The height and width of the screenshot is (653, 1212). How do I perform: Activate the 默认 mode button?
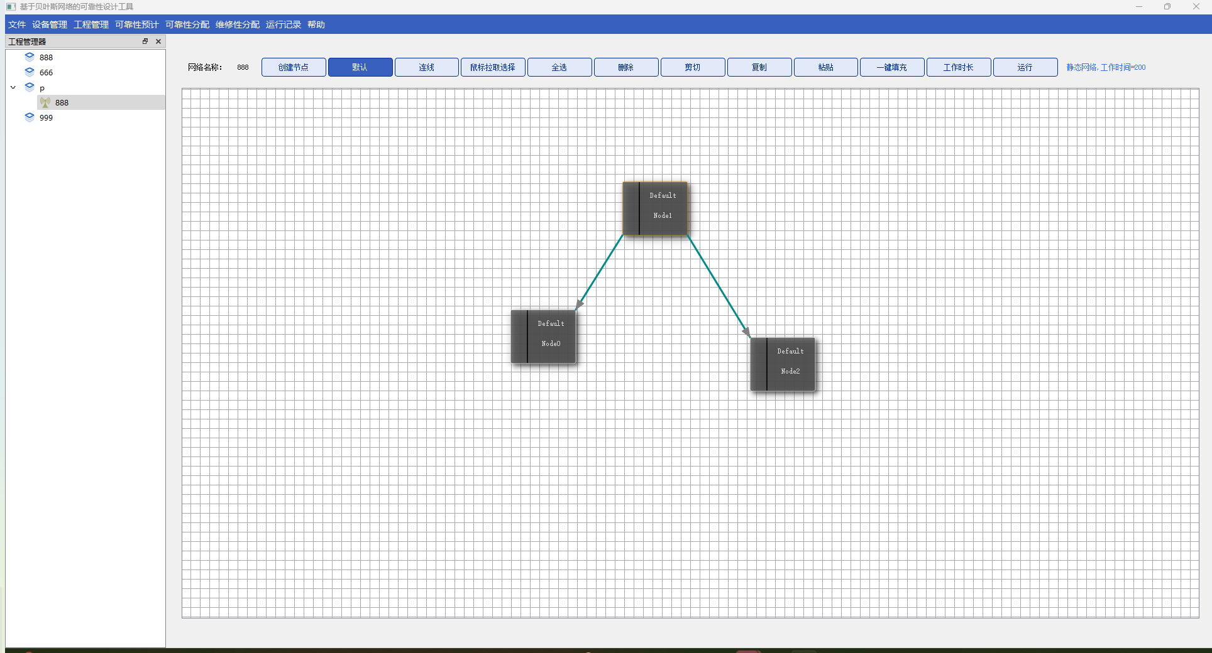[360, 67]
